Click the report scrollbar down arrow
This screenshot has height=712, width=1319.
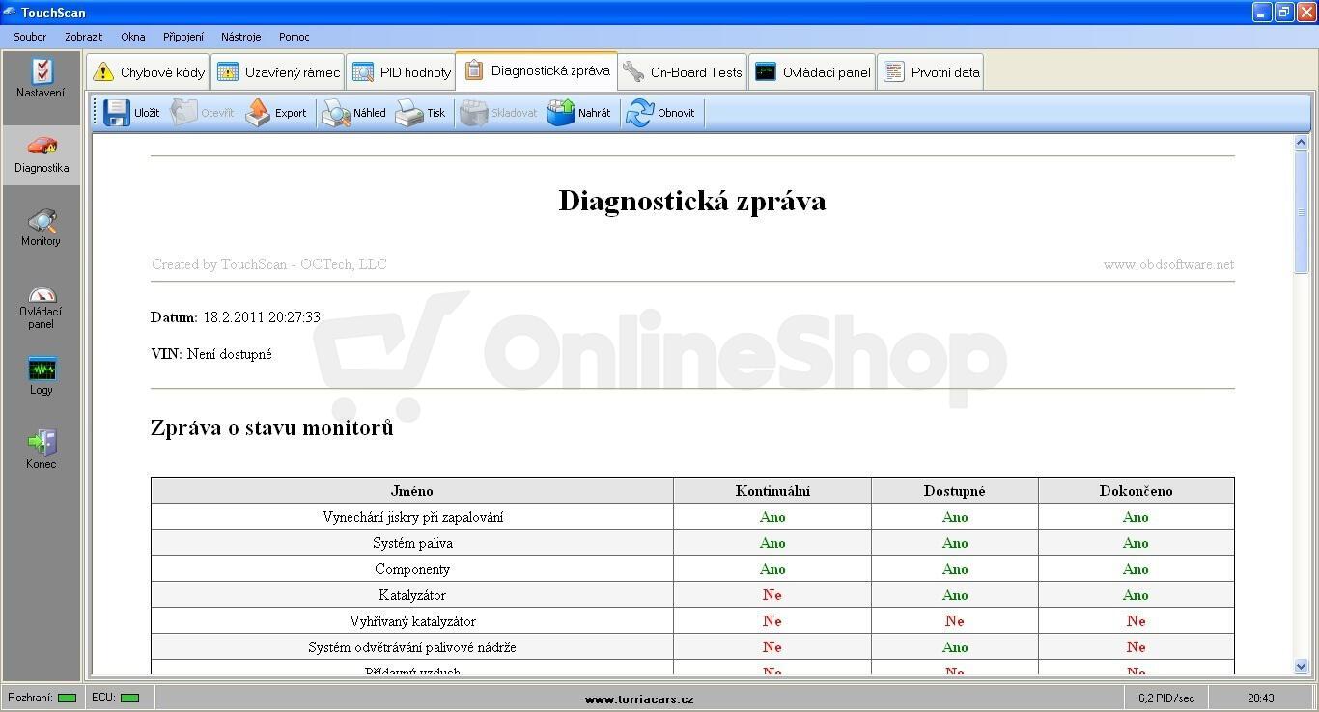pos(1301,666)
